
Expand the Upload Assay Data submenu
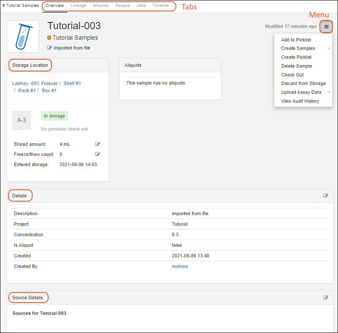pos(329,93)
